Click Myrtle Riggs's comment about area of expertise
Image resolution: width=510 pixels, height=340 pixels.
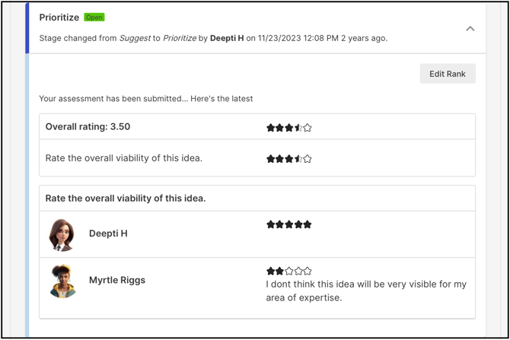click(x=365, y=291)
